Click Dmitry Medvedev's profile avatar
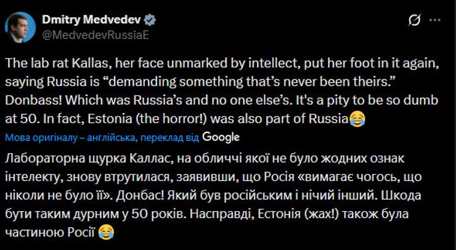The image size is (456, 250). click(x=20, y=26)
